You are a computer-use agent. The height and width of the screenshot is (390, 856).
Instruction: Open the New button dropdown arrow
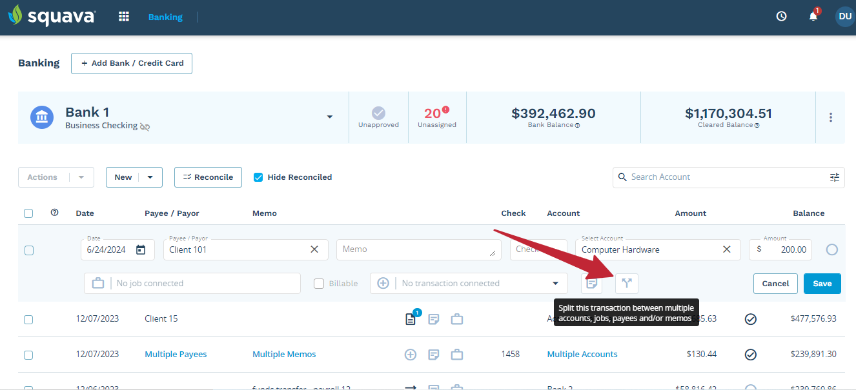click(150, 177)
